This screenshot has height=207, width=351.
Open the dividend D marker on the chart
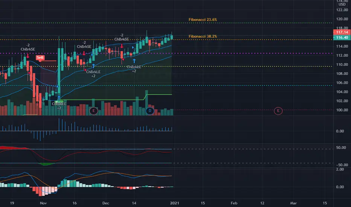[150, 111]
